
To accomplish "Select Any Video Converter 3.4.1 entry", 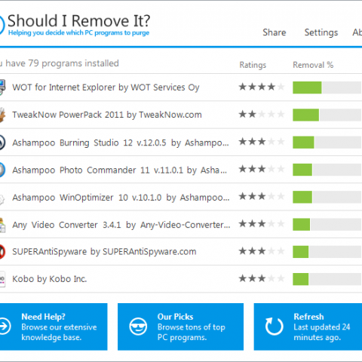I will click(x=181, y=224).
